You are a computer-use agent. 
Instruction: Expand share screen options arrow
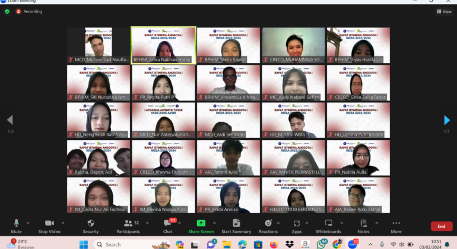214,223
